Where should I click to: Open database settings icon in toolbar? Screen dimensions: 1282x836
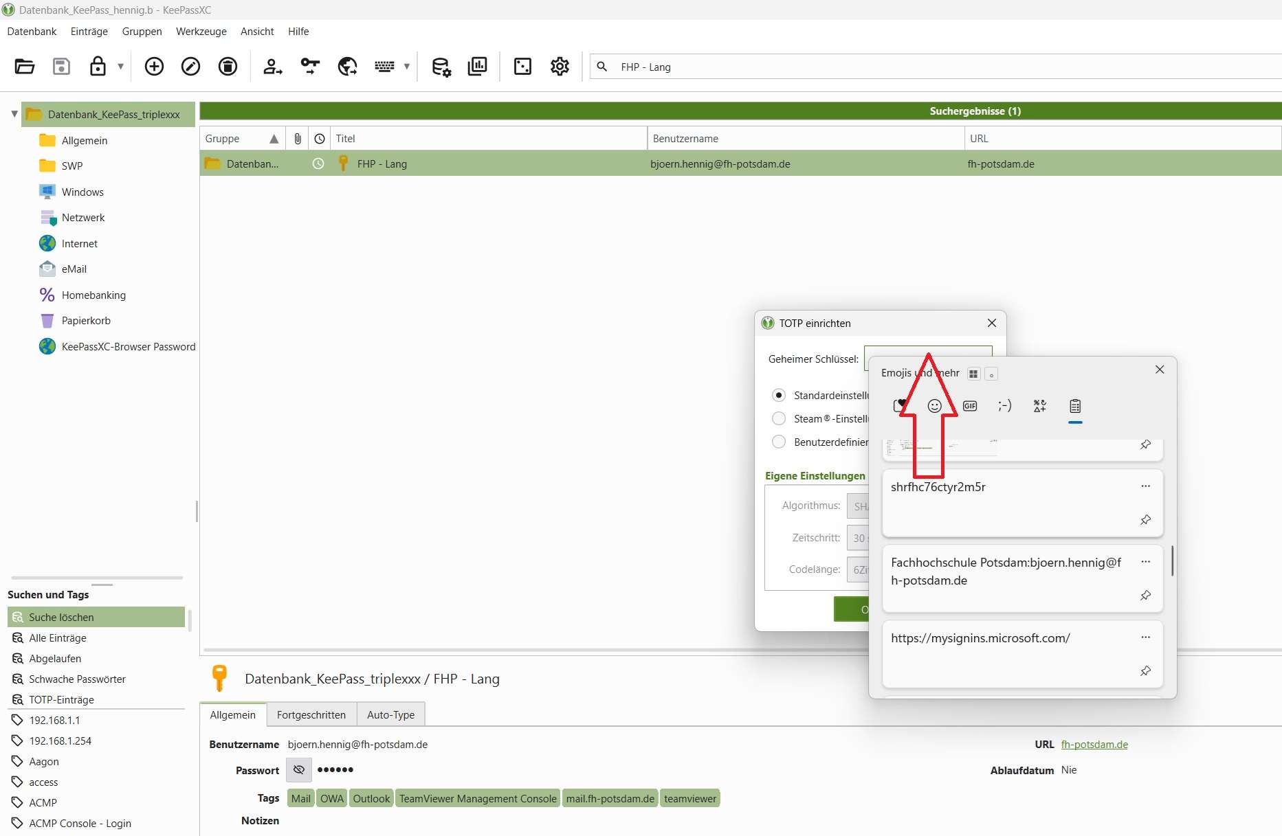click(x=441, y=67)
